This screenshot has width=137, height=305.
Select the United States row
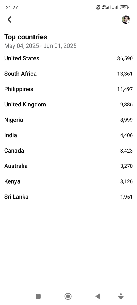pyautogui.click(x=68, y=58)
